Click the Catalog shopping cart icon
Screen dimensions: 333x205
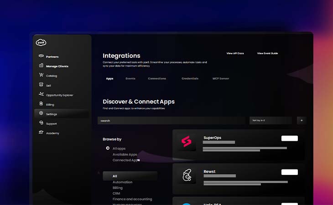coord(41,75)
